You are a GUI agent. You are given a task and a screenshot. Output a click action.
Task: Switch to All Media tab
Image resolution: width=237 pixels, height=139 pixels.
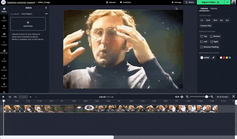point(15,14)
